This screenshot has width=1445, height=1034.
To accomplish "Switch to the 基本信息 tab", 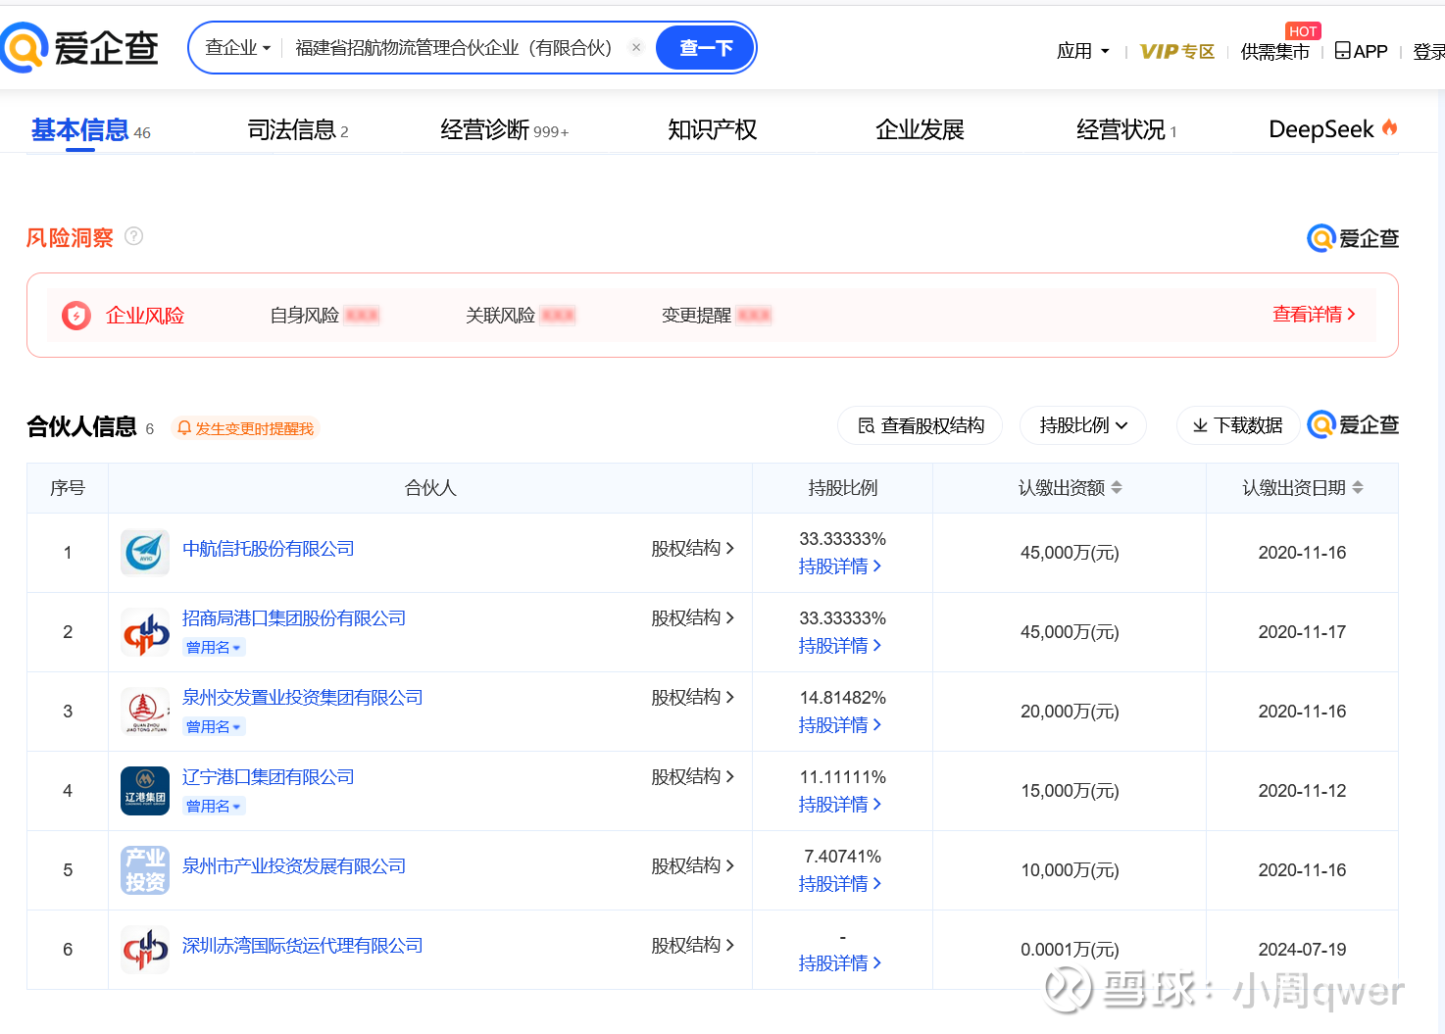I will (90, 130).
